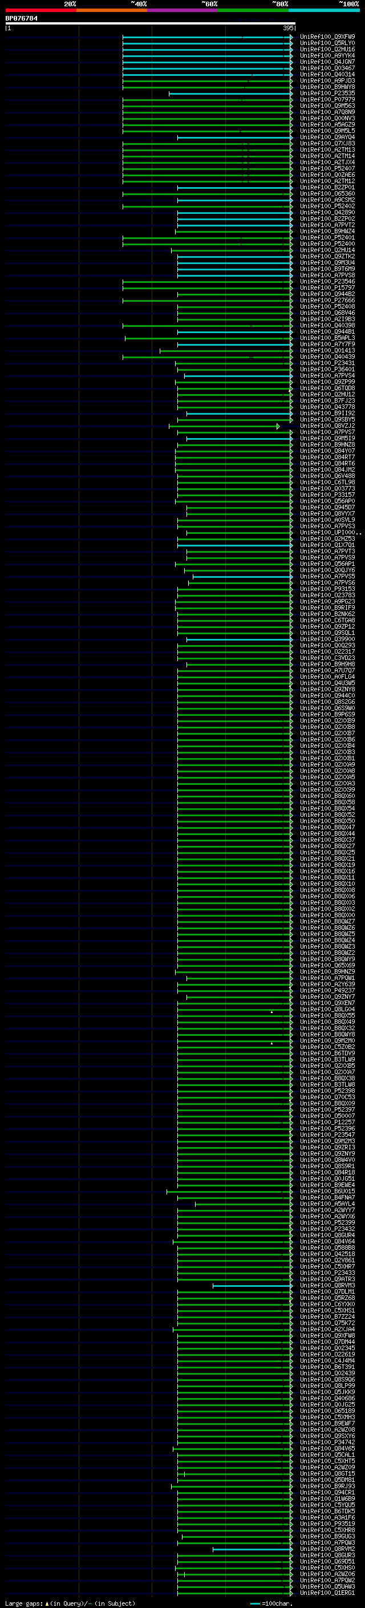Image resolution: width=365 pixels, height=1608 pixels.
Task: Click green alignment bar for UniRef100_P07979
Action: click(x=207, y=100)
